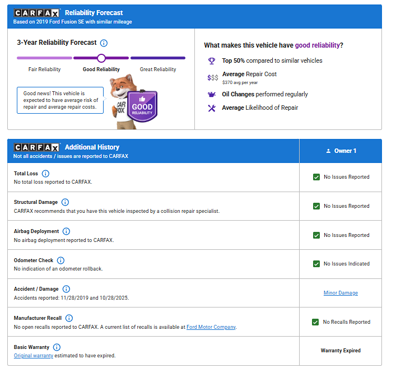This screenshot has height=368, width=396.
Task: Click the No Recalls Reported checkmark
Action: (x=316, y=322)
